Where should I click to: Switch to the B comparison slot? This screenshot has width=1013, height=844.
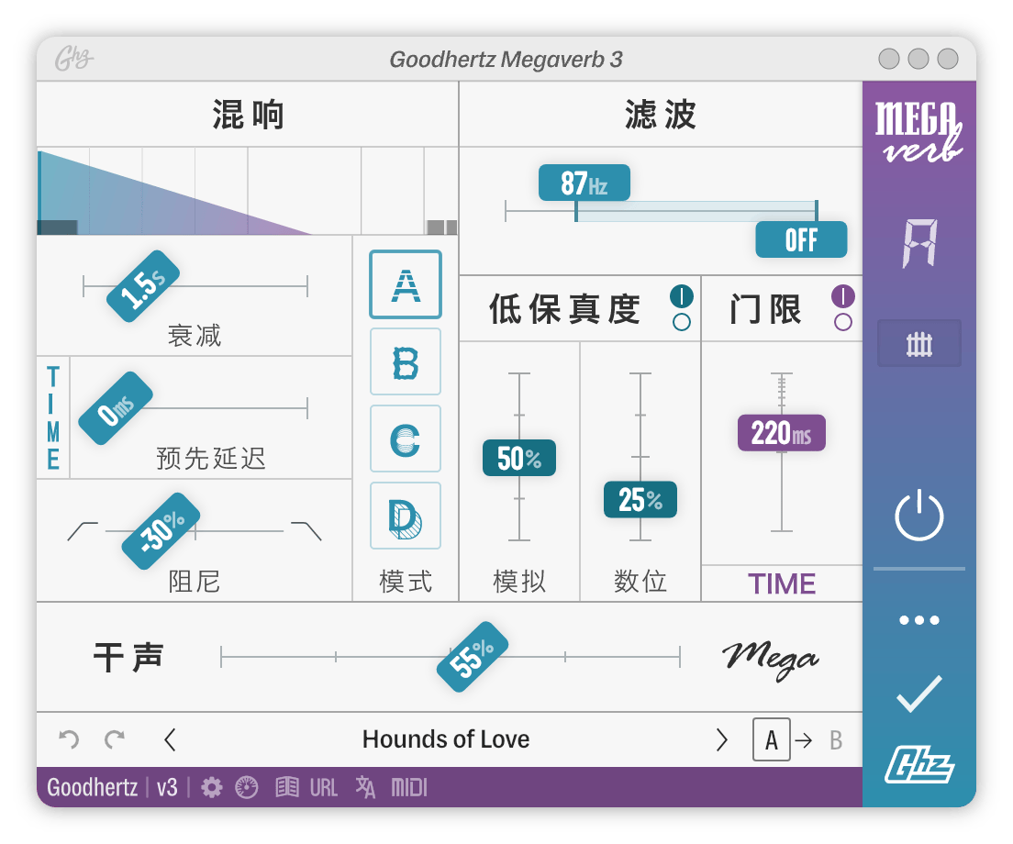coord(836,740)
